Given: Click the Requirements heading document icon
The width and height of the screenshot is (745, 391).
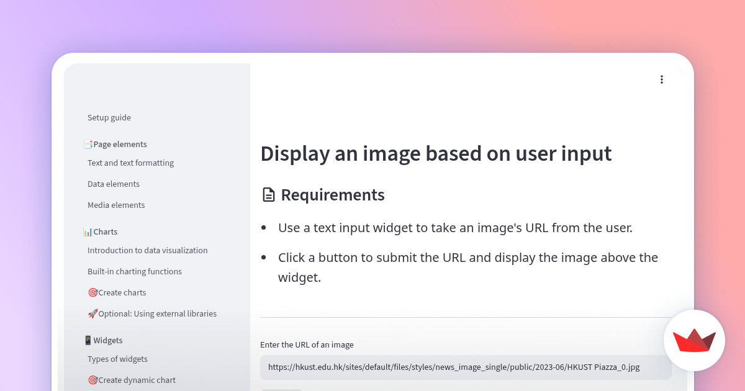Looking at the screenshot, I should [268, 195].
